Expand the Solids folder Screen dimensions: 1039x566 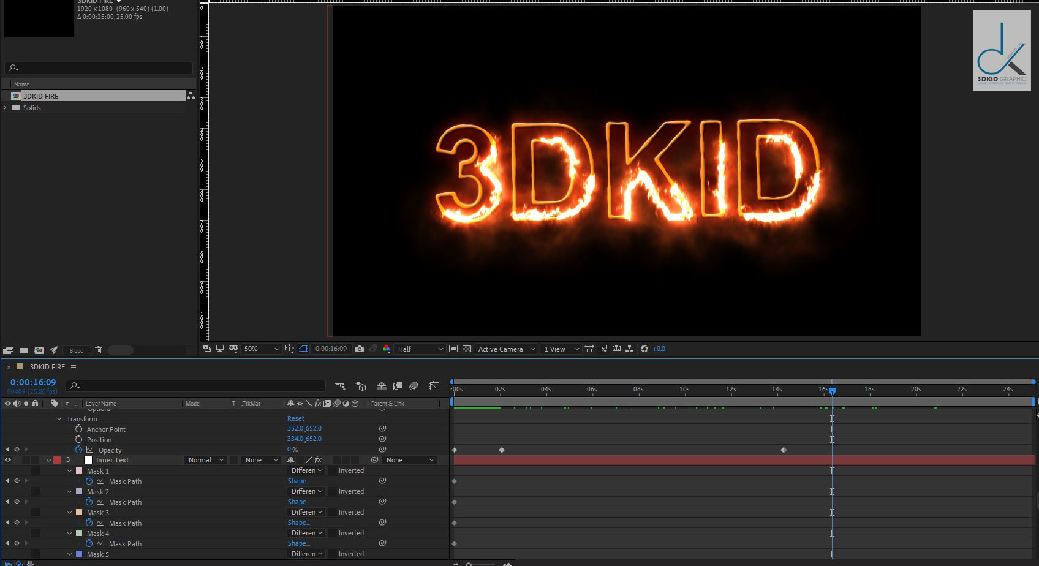coord(6,108)
